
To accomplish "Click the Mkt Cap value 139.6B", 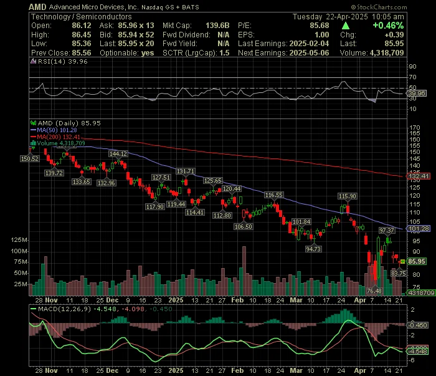I will point(217,26).
